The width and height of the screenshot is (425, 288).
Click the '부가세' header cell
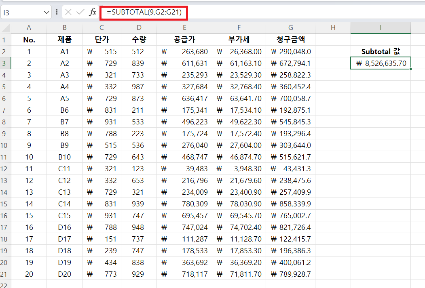239,40
